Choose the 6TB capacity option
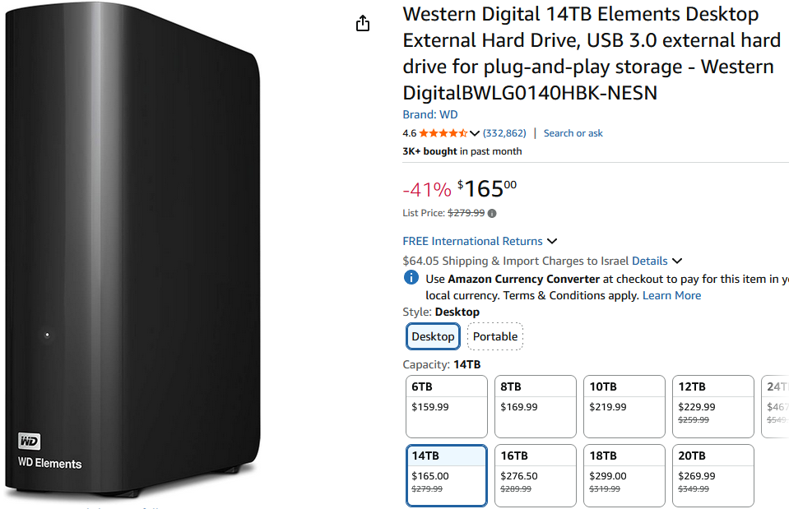The image size is (789, 509). pos(447,406)
